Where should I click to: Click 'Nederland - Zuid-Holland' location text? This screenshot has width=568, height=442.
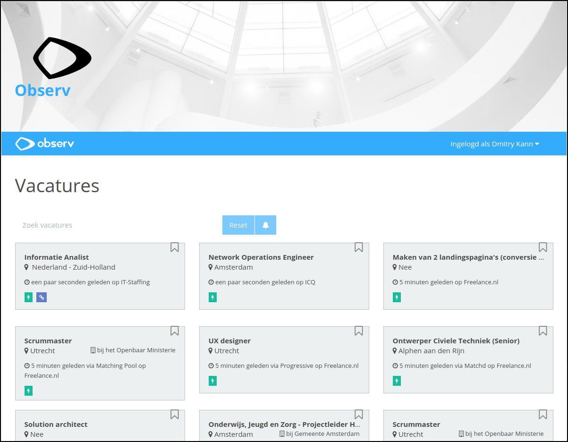74,267
